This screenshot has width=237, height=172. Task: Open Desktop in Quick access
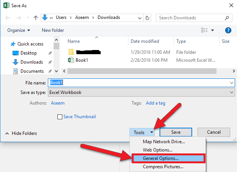click(28, 53)
